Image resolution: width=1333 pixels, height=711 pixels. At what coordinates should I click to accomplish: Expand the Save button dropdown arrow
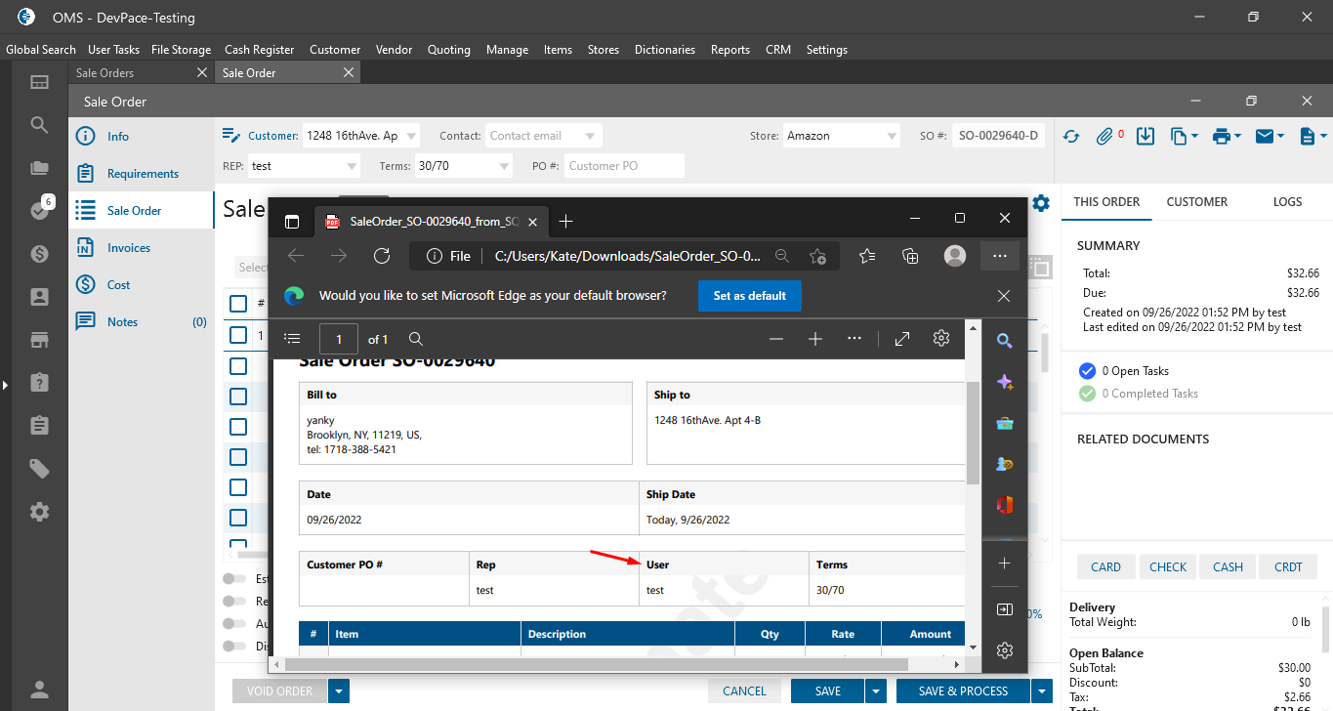coord(875,691)
